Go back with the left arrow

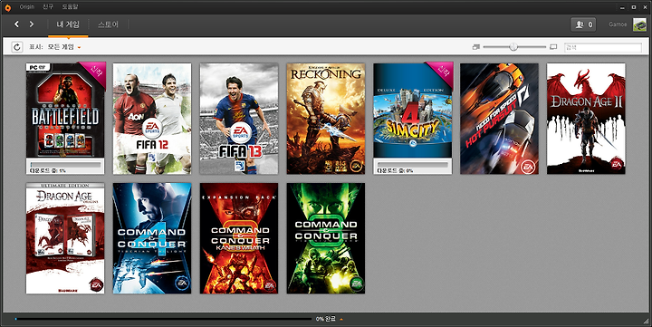coord(16,24)
